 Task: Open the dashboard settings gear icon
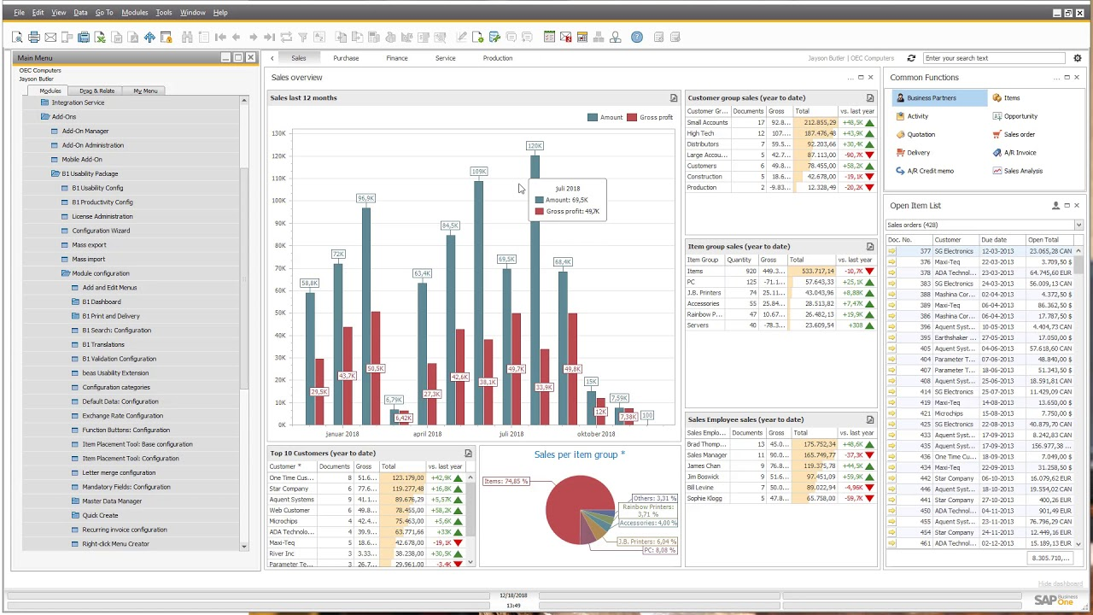(1077, 58)
